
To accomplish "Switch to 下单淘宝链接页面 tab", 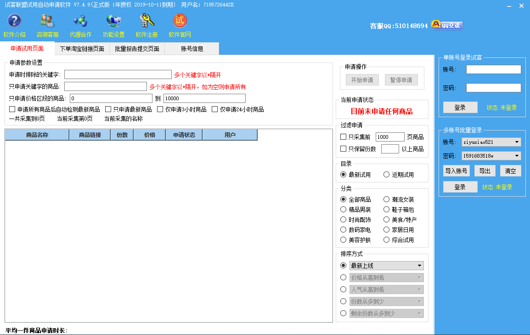I will [x=82, y=49].
